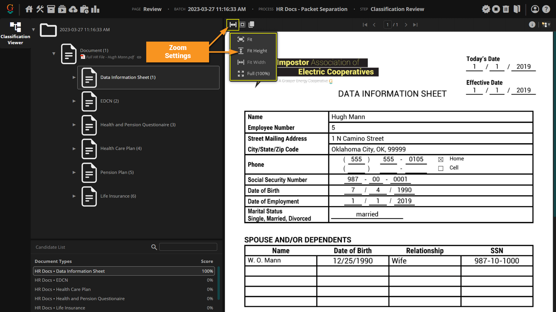Click the delete trash icon in header
Screen dimensions: 556x312
tap(506, 9)
